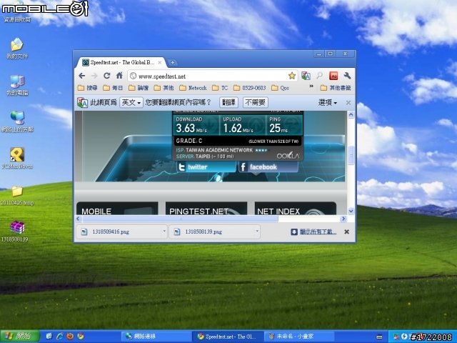The image size is (457, 343).
Task: Dismiss the translation bar
Action: pyautogui.click(x=348, y=103)
